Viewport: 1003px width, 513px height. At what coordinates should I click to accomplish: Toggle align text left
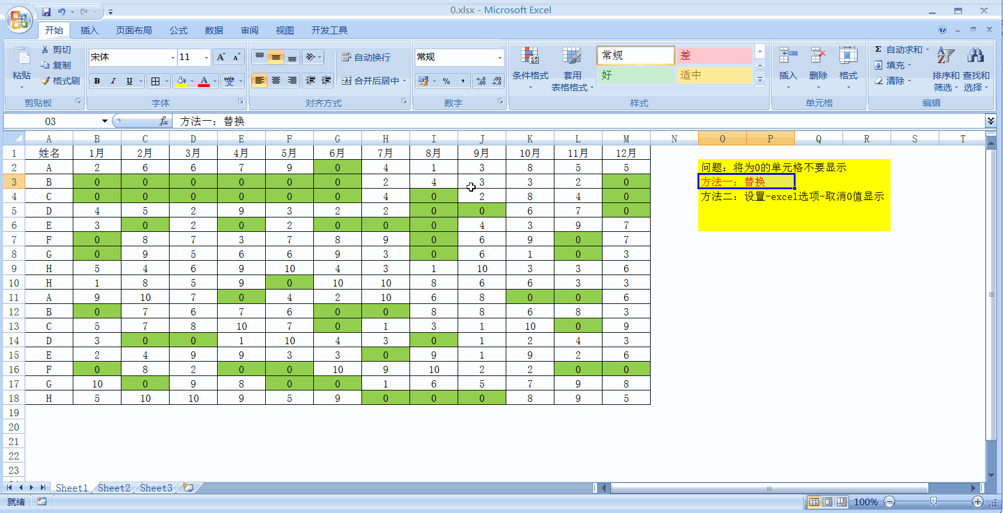259,80
